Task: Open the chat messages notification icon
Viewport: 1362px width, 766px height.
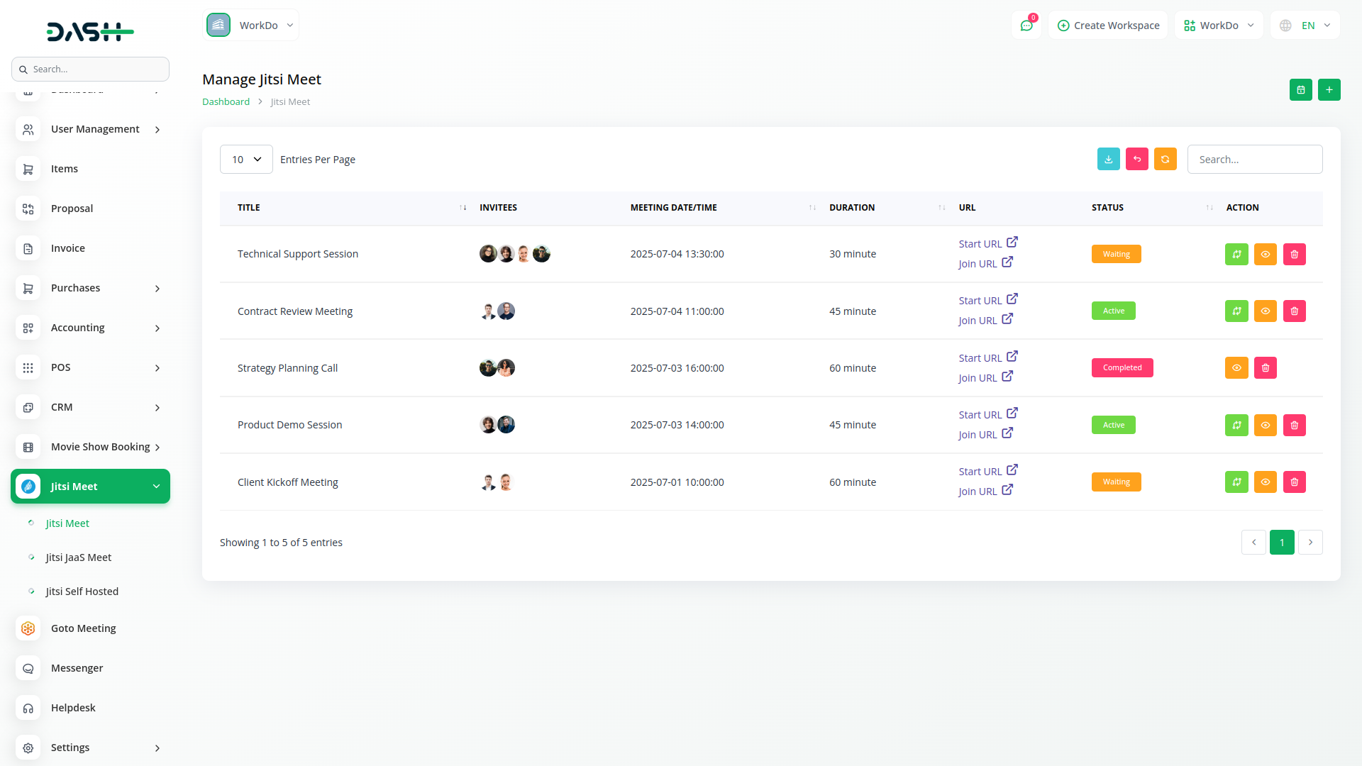Action: click(x=1026, y=26)
